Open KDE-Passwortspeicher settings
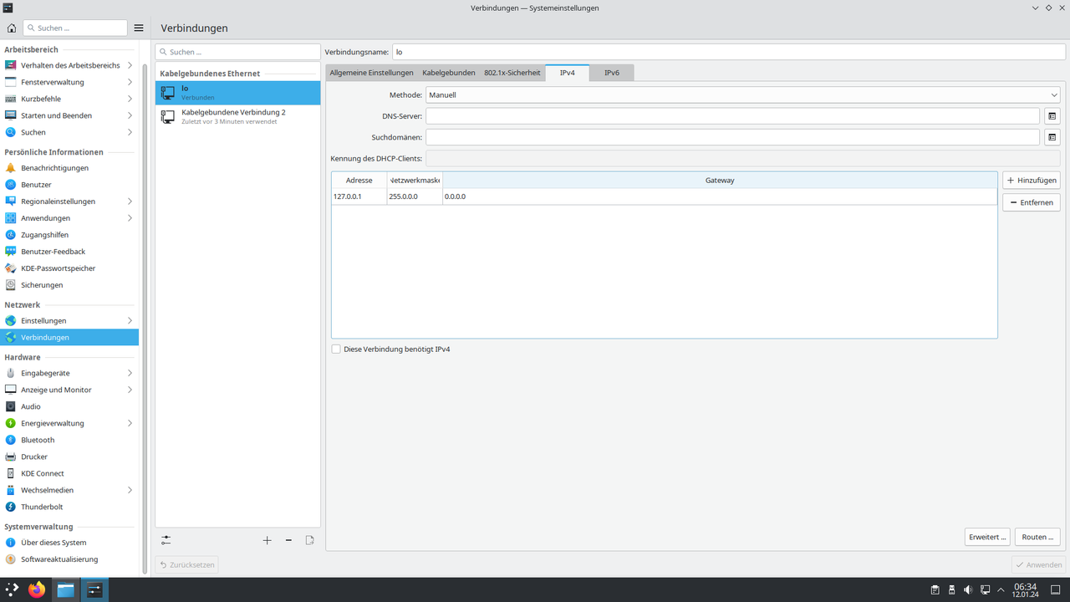Image resolution: width=1070 pixels, height=602 pixels. (69, 268)
